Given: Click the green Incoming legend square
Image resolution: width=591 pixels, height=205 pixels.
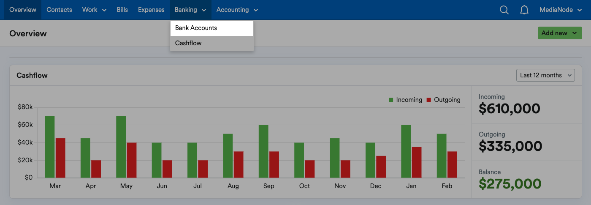Looking at the screenshot, I should [x=391, y=100].
